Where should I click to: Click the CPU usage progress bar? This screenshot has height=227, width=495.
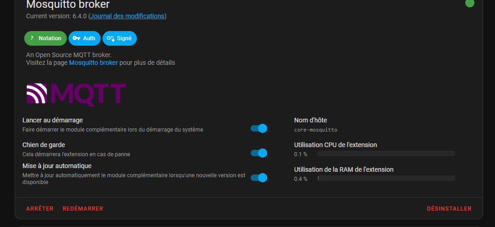click(x=387, y=153)
